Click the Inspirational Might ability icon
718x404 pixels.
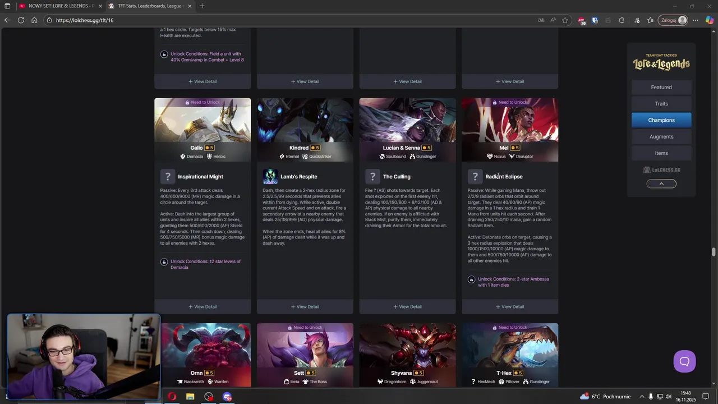[x=168, y=177]
